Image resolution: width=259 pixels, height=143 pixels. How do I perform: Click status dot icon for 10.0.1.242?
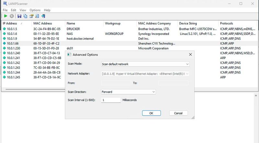pos(4,62)
